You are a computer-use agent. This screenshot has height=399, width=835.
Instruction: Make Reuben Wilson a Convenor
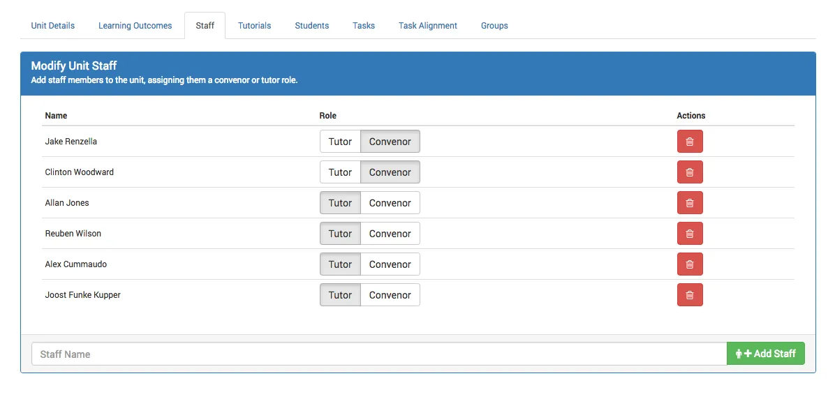[x=390, y=234]
